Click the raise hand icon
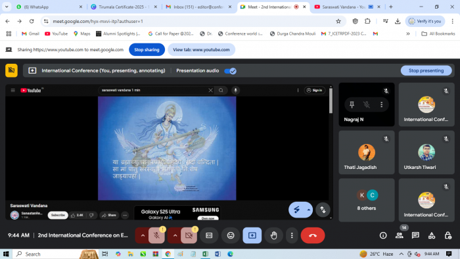Viewport: 460px width, 259px height. coord(274,235)
